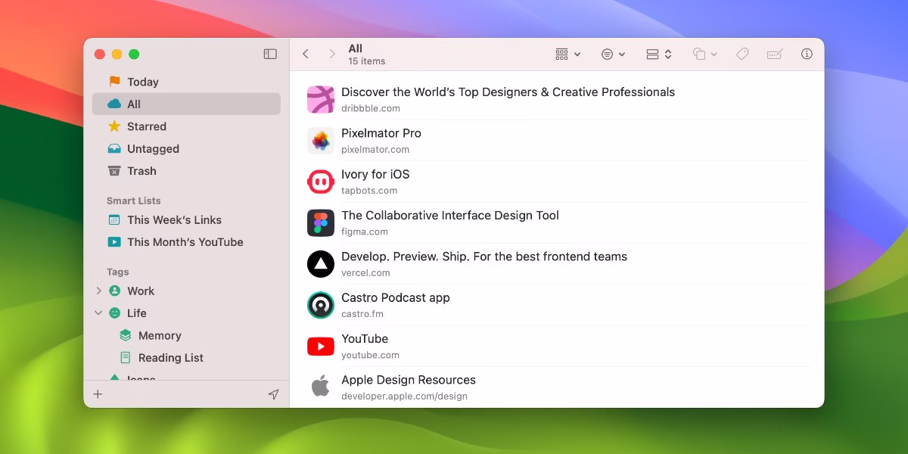Click the 'developer.apple.com/design' domain text
Image resolution: width=908 pixels, height=454 pixels.
(404, 396)
